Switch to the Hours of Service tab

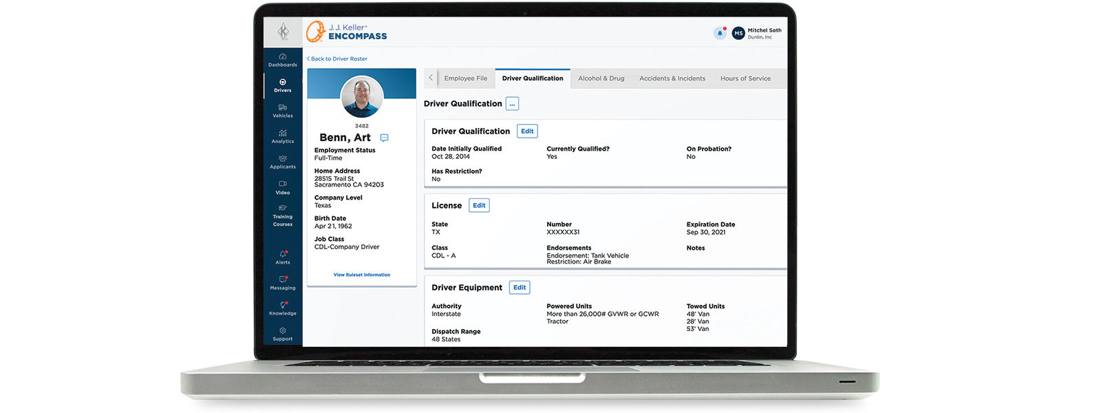(745, 78)
